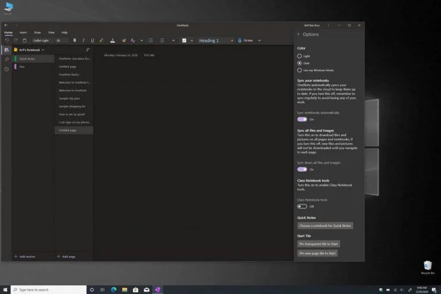Click the page date Monday, February 24, 2020
441x294 pixels.
[121, 56]
